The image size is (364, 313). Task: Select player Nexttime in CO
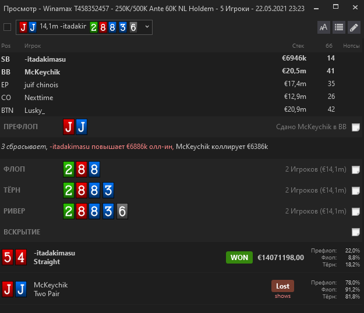tap(182, 97)
